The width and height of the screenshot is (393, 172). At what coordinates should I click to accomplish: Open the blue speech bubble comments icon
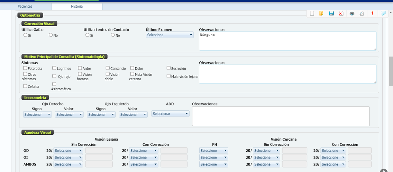pyautogui.click(x=383, y=13)
